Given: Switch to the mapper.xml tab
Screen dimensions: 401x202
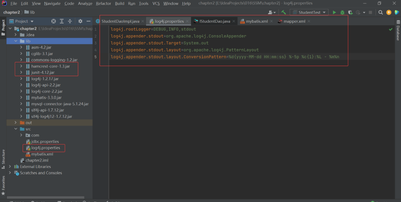Looking at the screenshot, I should pyautogui.click(x=294, y=21).
